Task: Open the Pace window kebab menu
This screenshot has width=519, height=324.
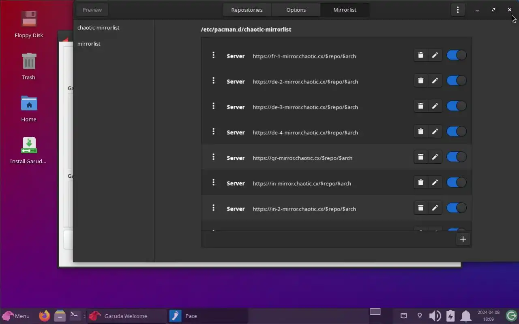Action: 458,10
